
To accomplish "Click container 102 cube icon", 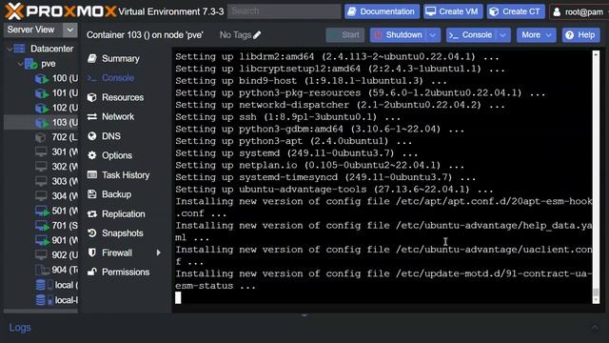I will [x=42, y=108].
